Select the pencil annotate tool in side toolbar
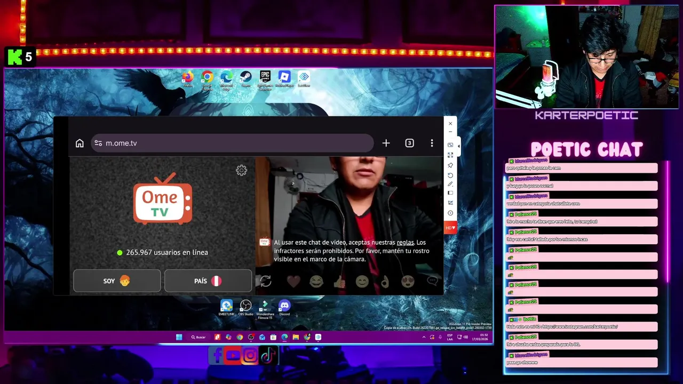The height and width of the screenshot is (384, 683). point(450,184)
